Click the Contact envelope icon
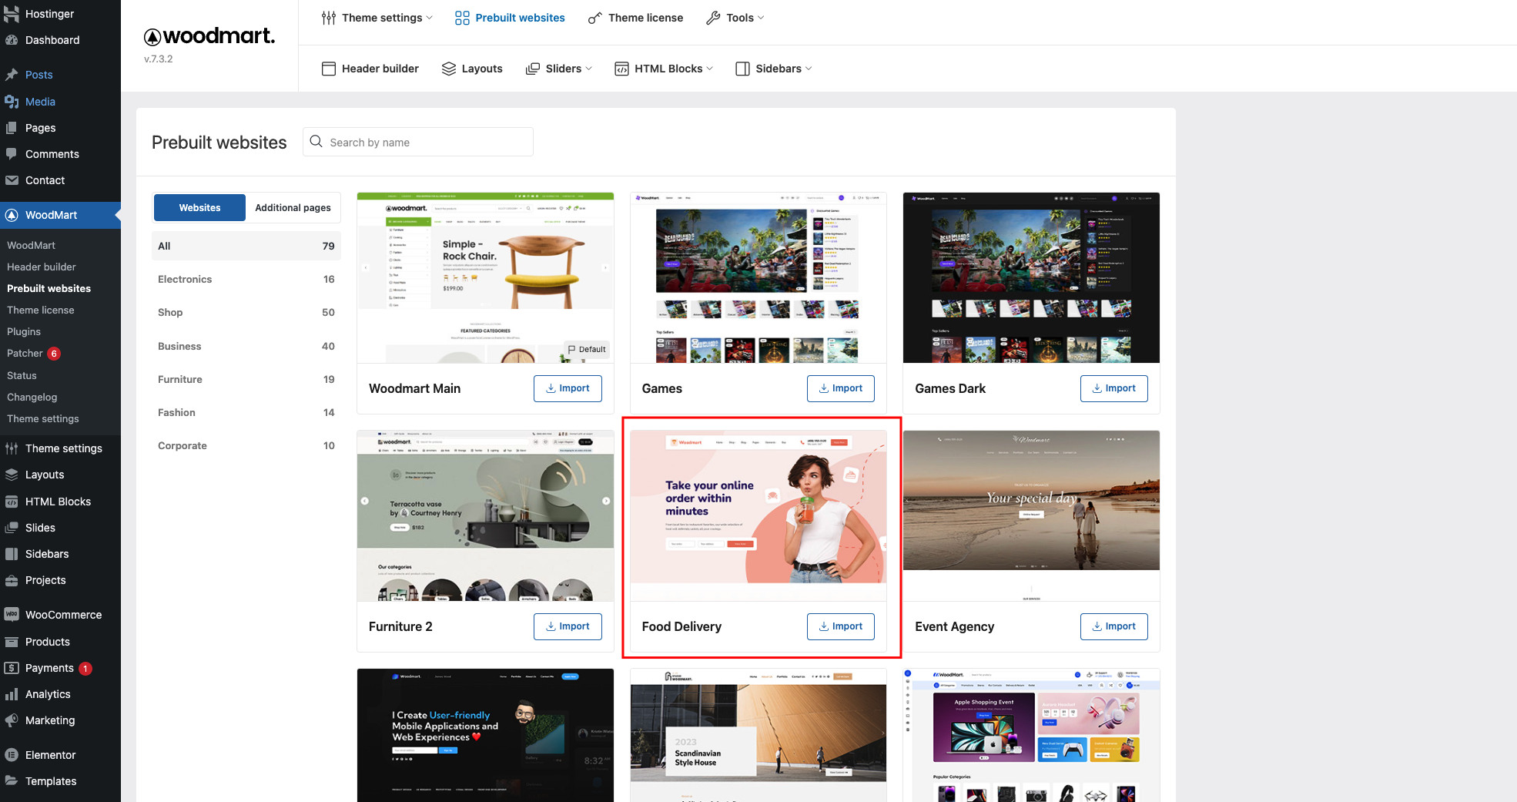1517x802 pixels. [12, 180]
